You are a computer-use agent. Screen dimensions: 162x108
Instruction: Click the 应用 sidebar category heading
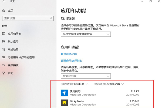tap(5, 26)
